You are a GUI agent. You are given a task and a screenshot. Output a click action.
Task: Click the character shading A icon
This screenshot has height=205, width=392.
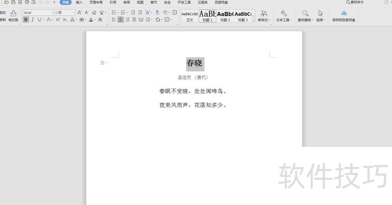(x=100, y=20)
